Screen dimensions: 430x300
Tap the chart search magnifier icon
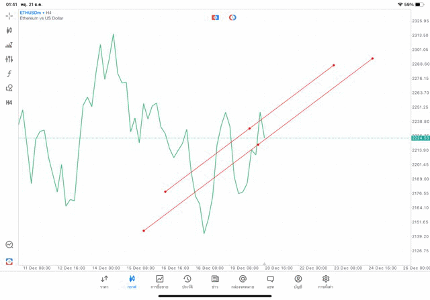9,245
